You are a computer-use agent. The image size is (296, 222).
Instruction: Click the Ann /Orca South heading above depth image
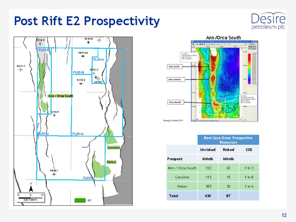(x=223, y=38)
